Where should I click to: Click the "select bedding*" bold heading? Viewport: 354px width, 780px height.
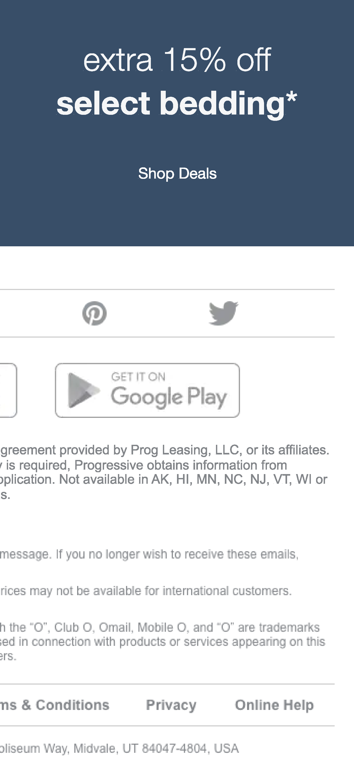177,104
